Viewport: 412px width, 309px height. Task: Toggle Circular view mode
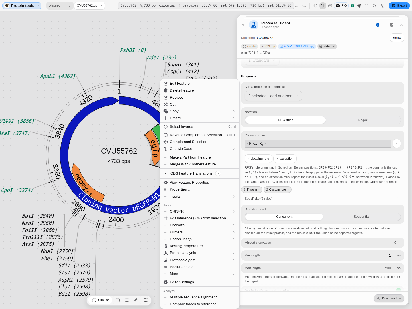coord(100,300)
